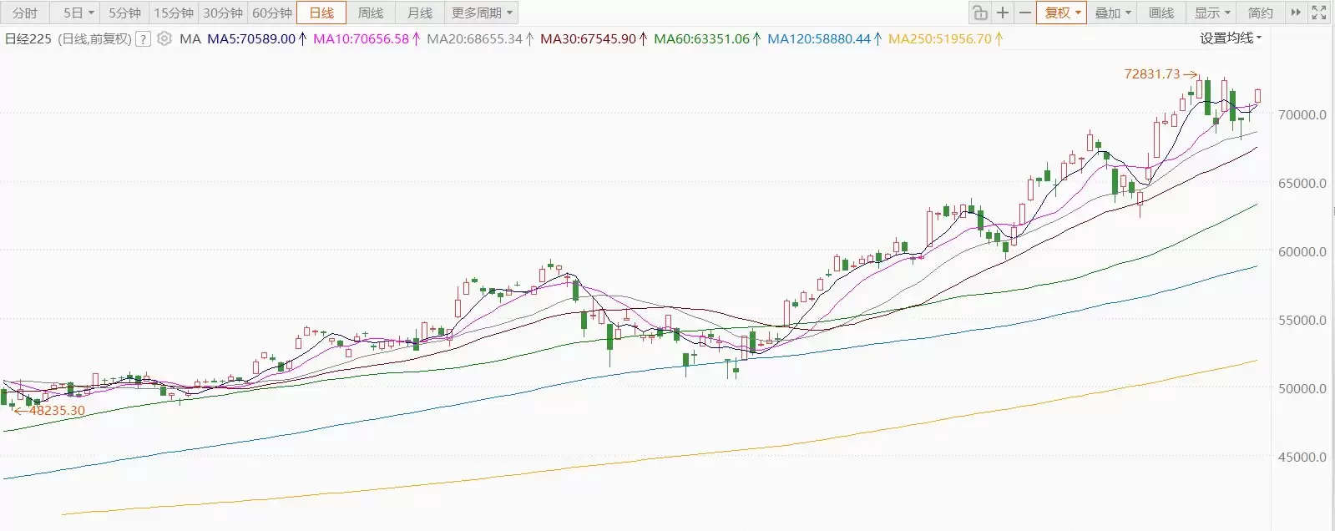This screenshot has width=1335, height=531.
Task: Click the lock icon in the chart toolbar
Action: point(980,13)
